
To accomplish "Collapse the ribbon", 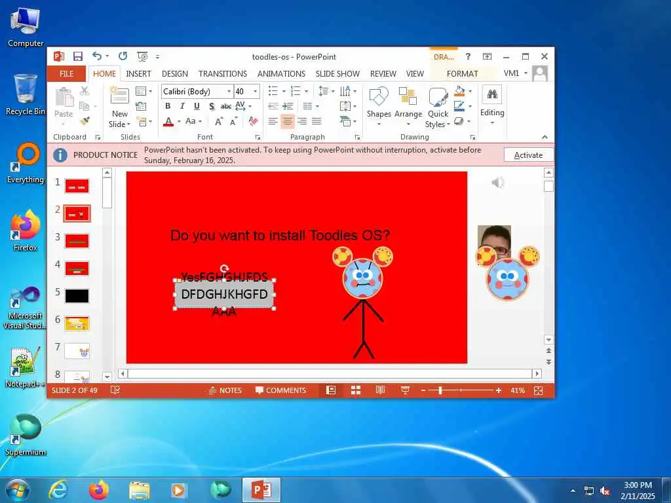I will point(545,137).
